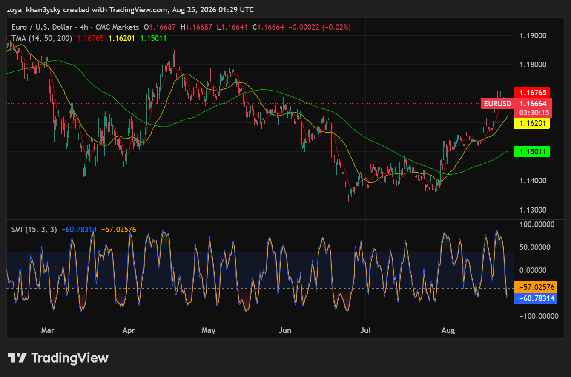Click the green 1.15011 price axis tag

[532, 151]
